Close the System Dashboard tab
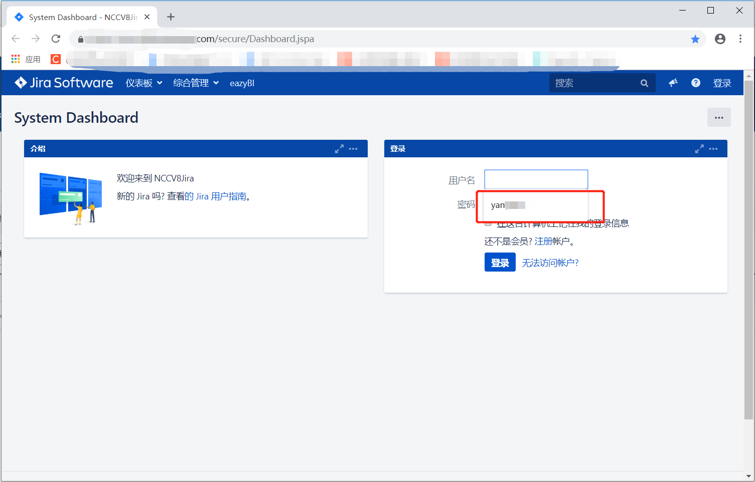The image size is (755, 482). coord(147,17)
